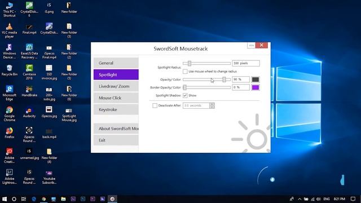
Task: Open the Recycle Bin
Action: click(9, 70)
